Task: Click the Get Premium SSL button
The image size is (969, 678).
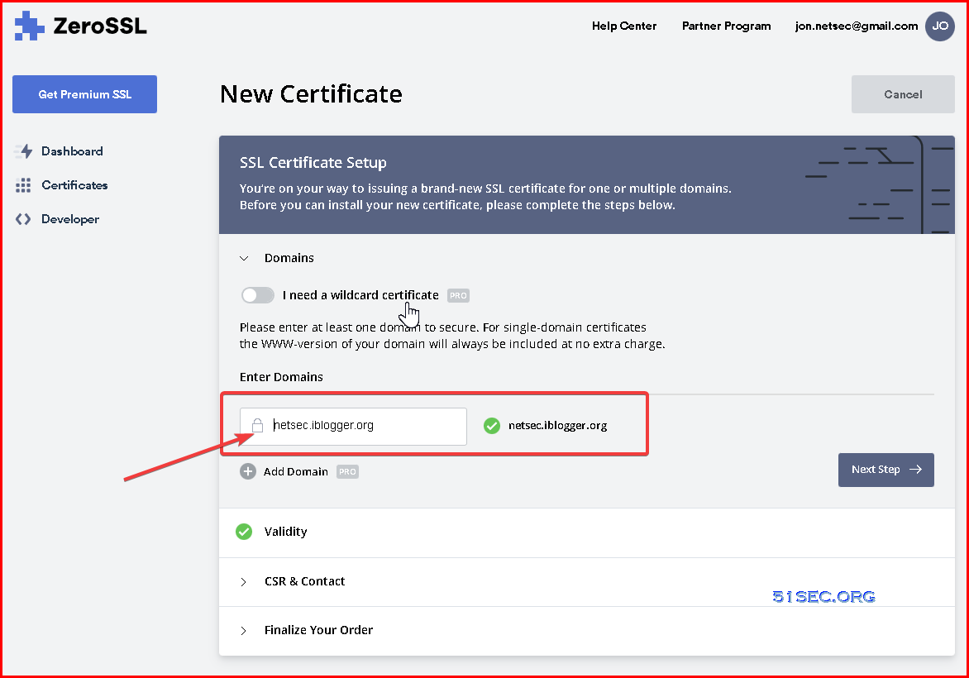Action: click(84, 94)
